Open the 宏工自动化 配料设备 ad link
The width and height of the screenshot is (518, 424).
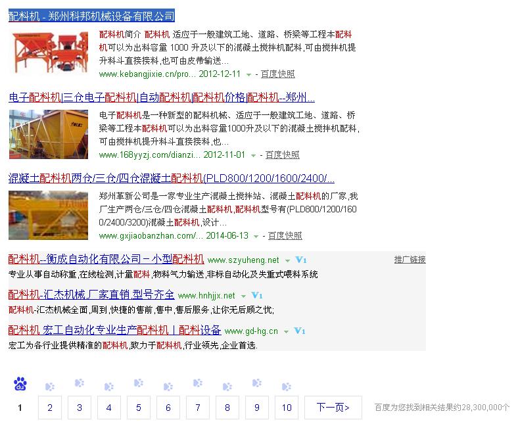[114, 330]
